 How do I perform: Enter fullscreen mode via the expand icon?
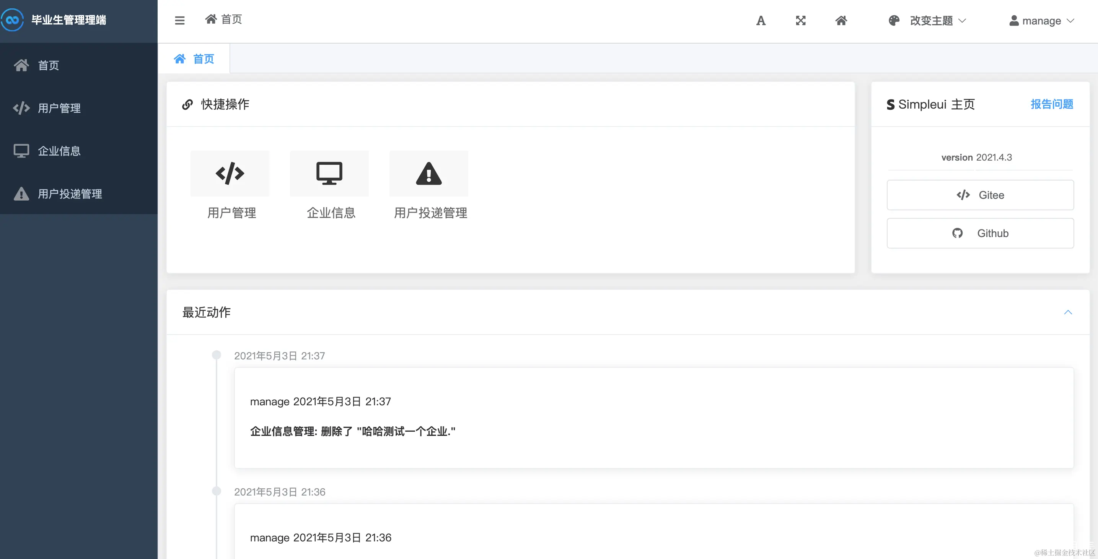[x=801, y=20]
